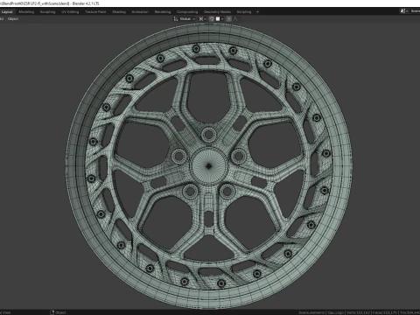The image size is (420, 315).
Task: Add a new workspace with plus icon
Action: click(257, 12)
